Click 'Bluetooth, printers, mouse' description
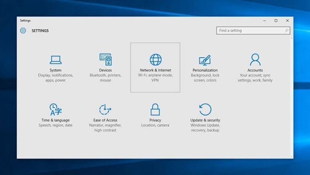This screenshot has width=310, height=175. click(x=105, y=78)
